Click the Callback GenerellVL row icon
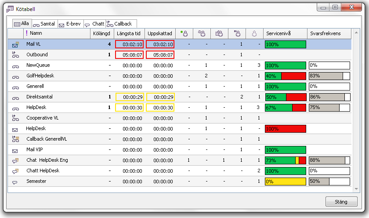 (x=15, y=139)
